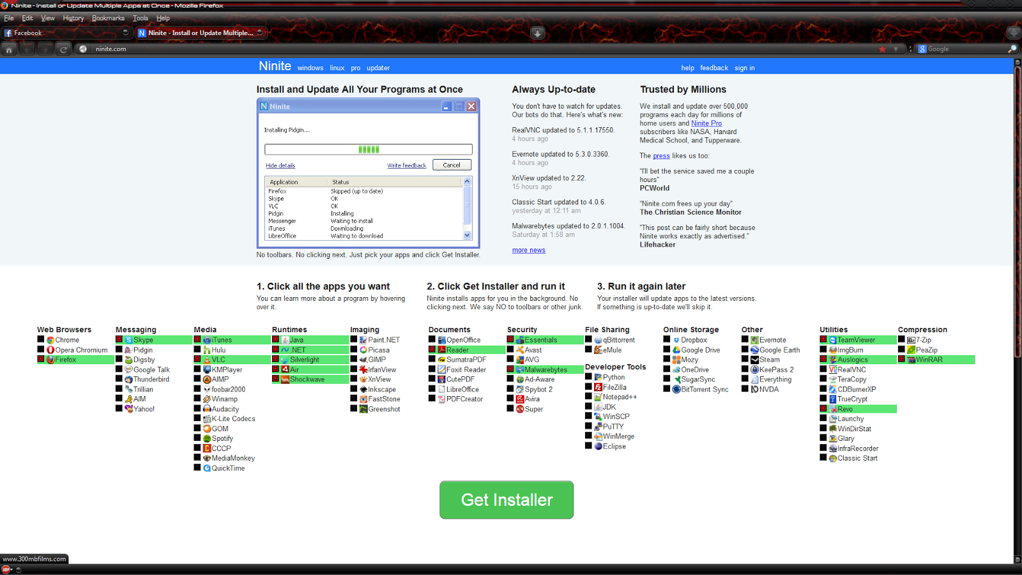Viewport: 1022px width, 575px height.
Task: Click the 'RealVNC updated to 5.1.1.17550.' news text
Action: point(563,130)
